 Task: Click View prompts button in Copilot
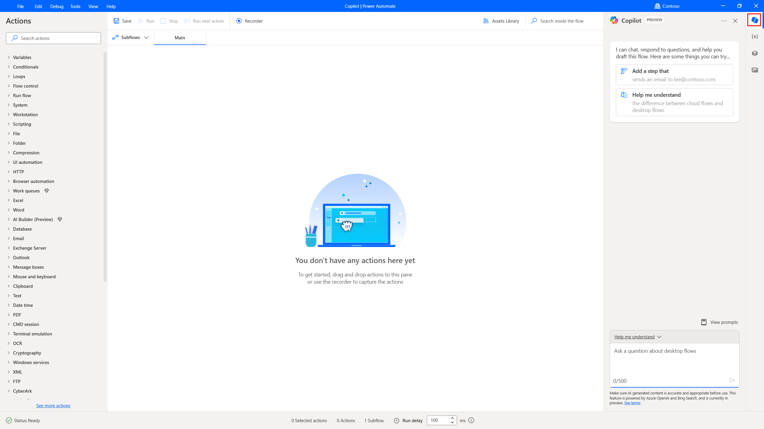coord(720,322)
